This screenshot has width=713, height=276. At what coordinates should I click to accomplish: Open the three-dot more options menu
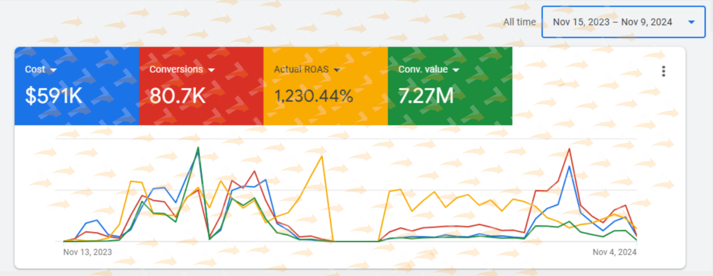click(664, 71)
